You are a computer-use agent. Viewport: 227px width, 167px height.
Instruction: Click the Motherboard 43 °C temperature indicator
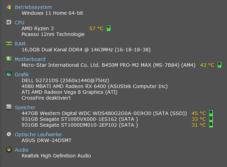(x=219, y=65)
